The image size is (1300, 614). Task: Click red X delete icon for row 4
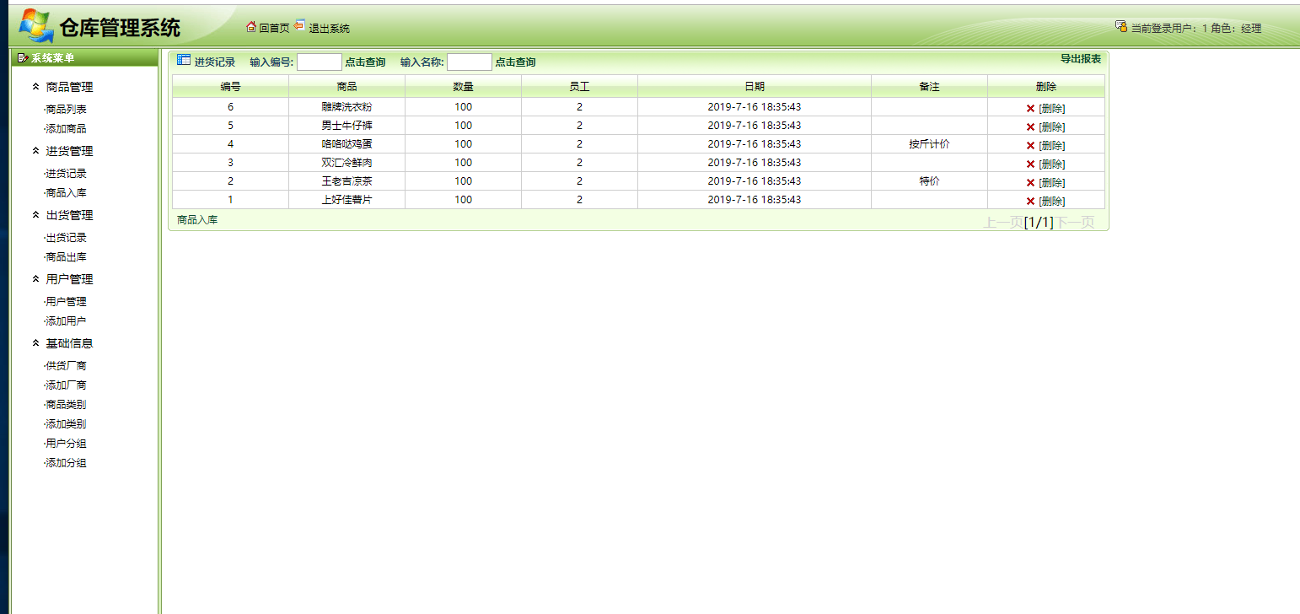tap(1030, 146)
